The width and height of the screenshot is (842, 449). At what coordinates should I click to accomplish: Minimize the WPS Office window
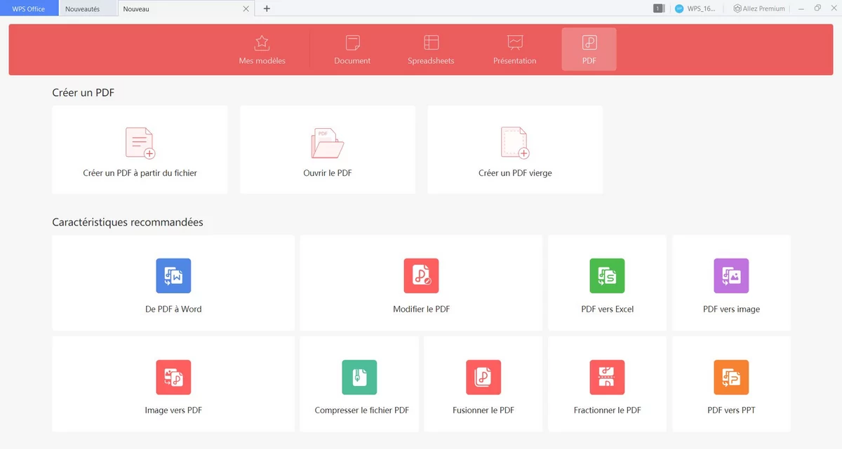click(x=801, y=8)
